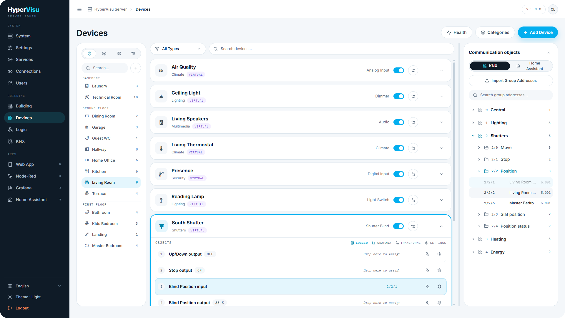
Task: Click transform icon for Up/Down output row
Action: click(x=428, y=254)
